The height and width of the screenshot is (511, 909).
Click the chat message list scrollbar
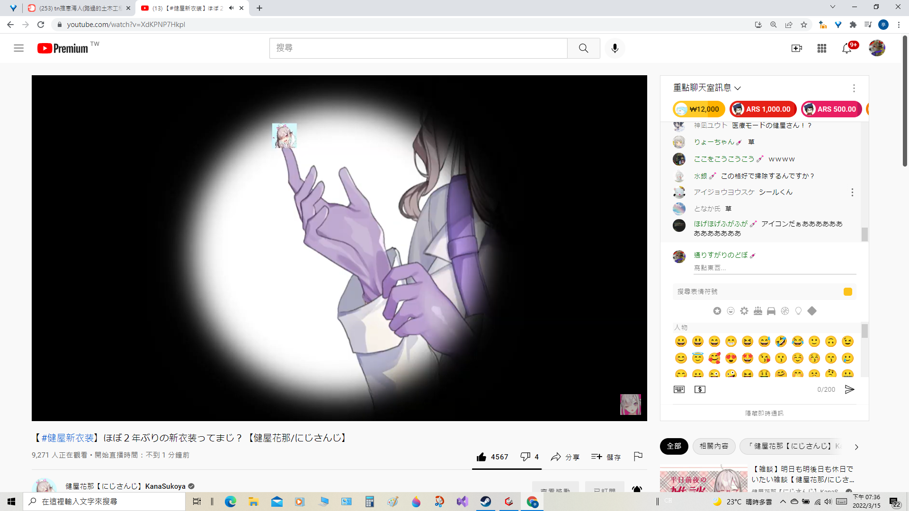click(x=864, y=234)
